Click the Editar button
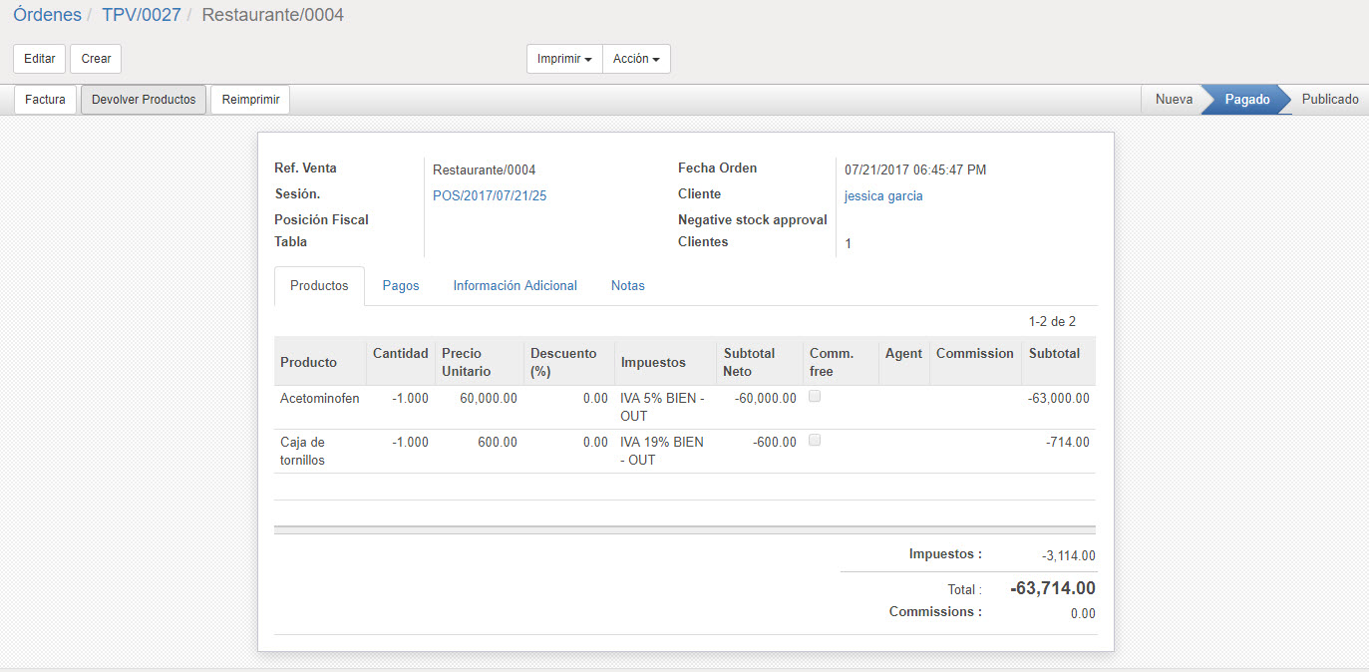Image resolution: width=1369 pixels, height=672 pixels. pyautogui.click(x=40, y=59)
